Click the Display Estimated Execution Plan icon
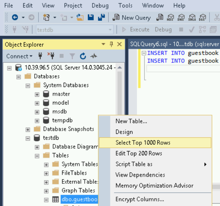This screenshot has width=220, height=206. click(203, 29)
